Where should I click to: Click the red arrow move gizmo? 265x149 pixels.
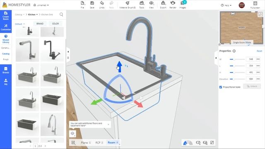[x=139, y=104]
